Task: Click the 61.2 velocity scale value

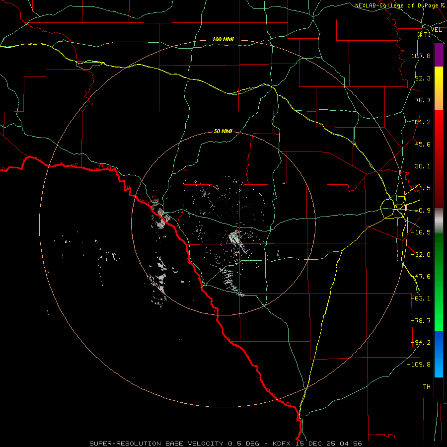Action: (x=423, y=122)
